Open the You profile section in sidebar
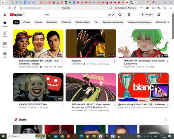The width and height of the screenshot is (174, 139). pos(5,55)
